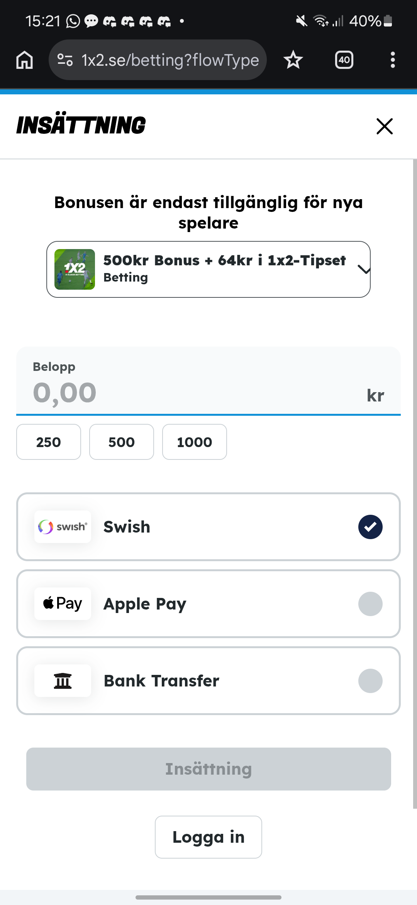
Task: Tap the browser home icon
Action: pos(25,60)
